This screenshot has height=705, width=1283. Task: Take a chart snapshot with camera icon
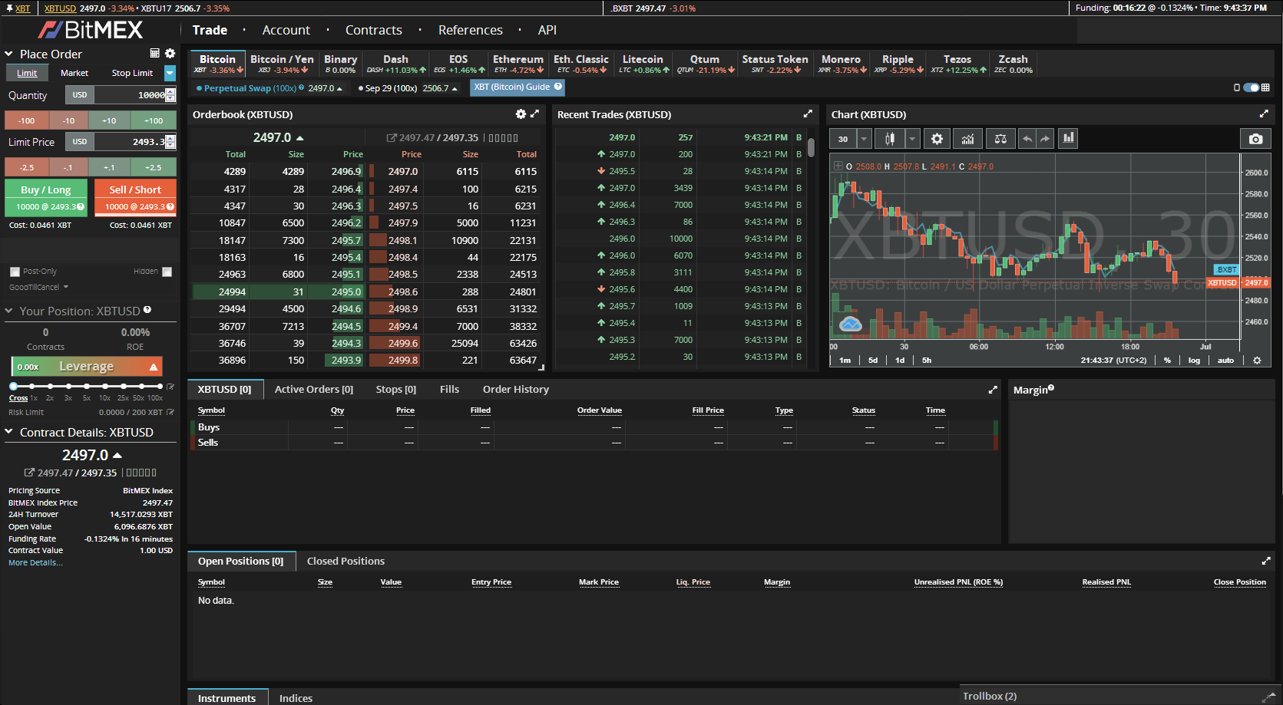pyautogui.click(x=1255, y=139)
